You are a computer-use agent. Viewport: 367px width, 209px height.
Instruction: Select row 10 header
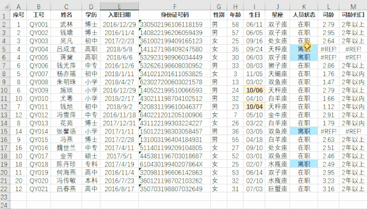5,90
